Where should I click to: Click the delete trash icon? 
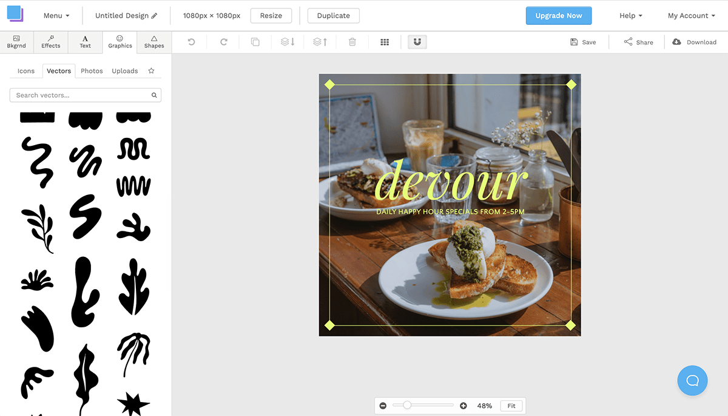[x=352, y=42]
